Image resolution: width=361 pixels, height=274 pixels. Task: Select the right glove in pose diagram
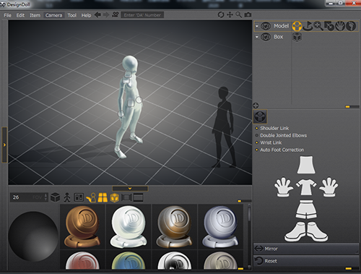point(329,187)
